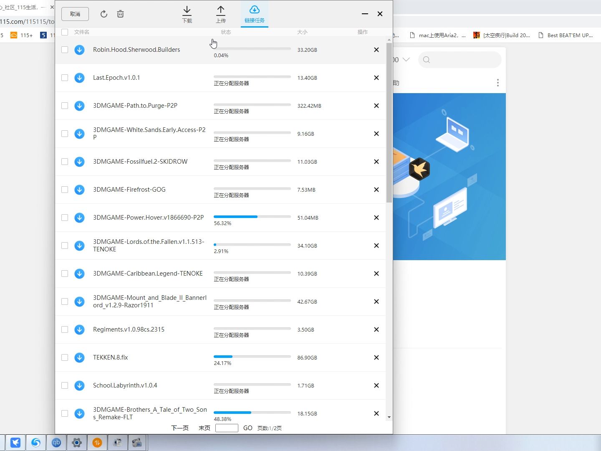Click the 大小 column header
The width and height of the screenshot is (601, 451).
302,32
